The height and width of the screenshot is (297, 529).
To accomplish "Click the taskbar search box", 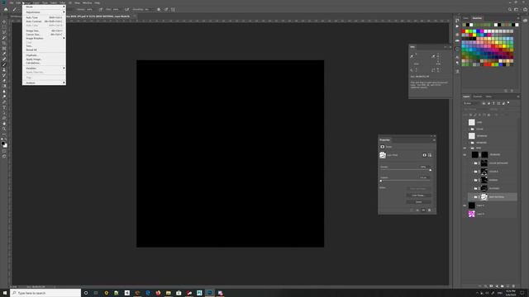I will pos(45,293).
